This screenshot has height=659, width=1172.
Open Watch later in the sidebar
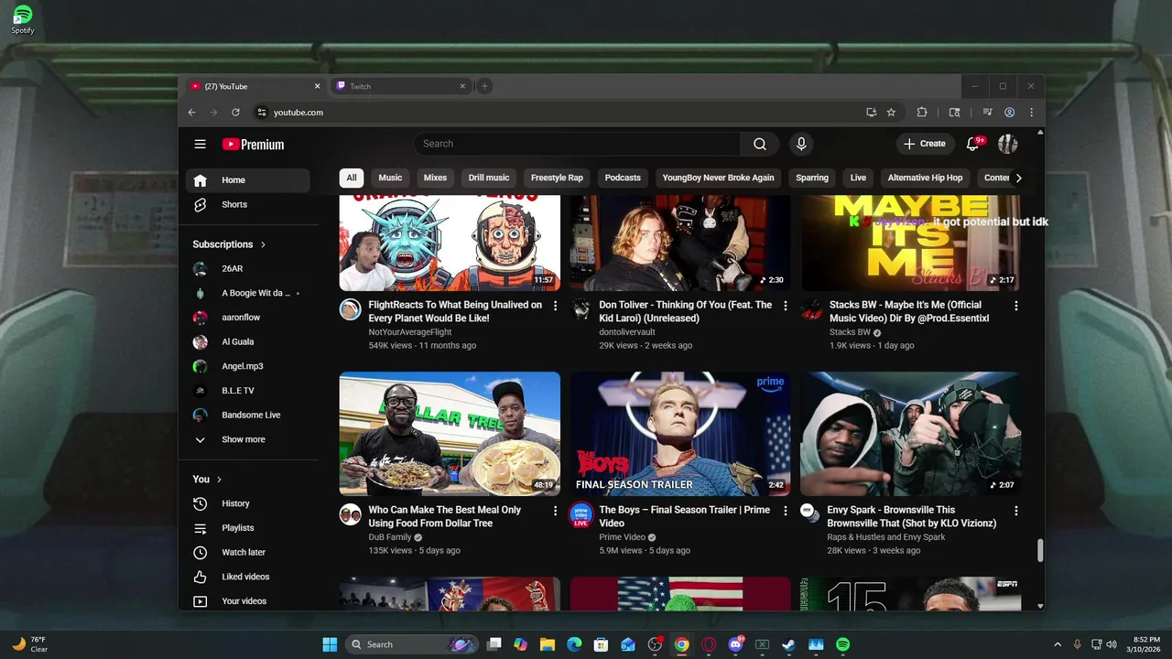[248, 552]
